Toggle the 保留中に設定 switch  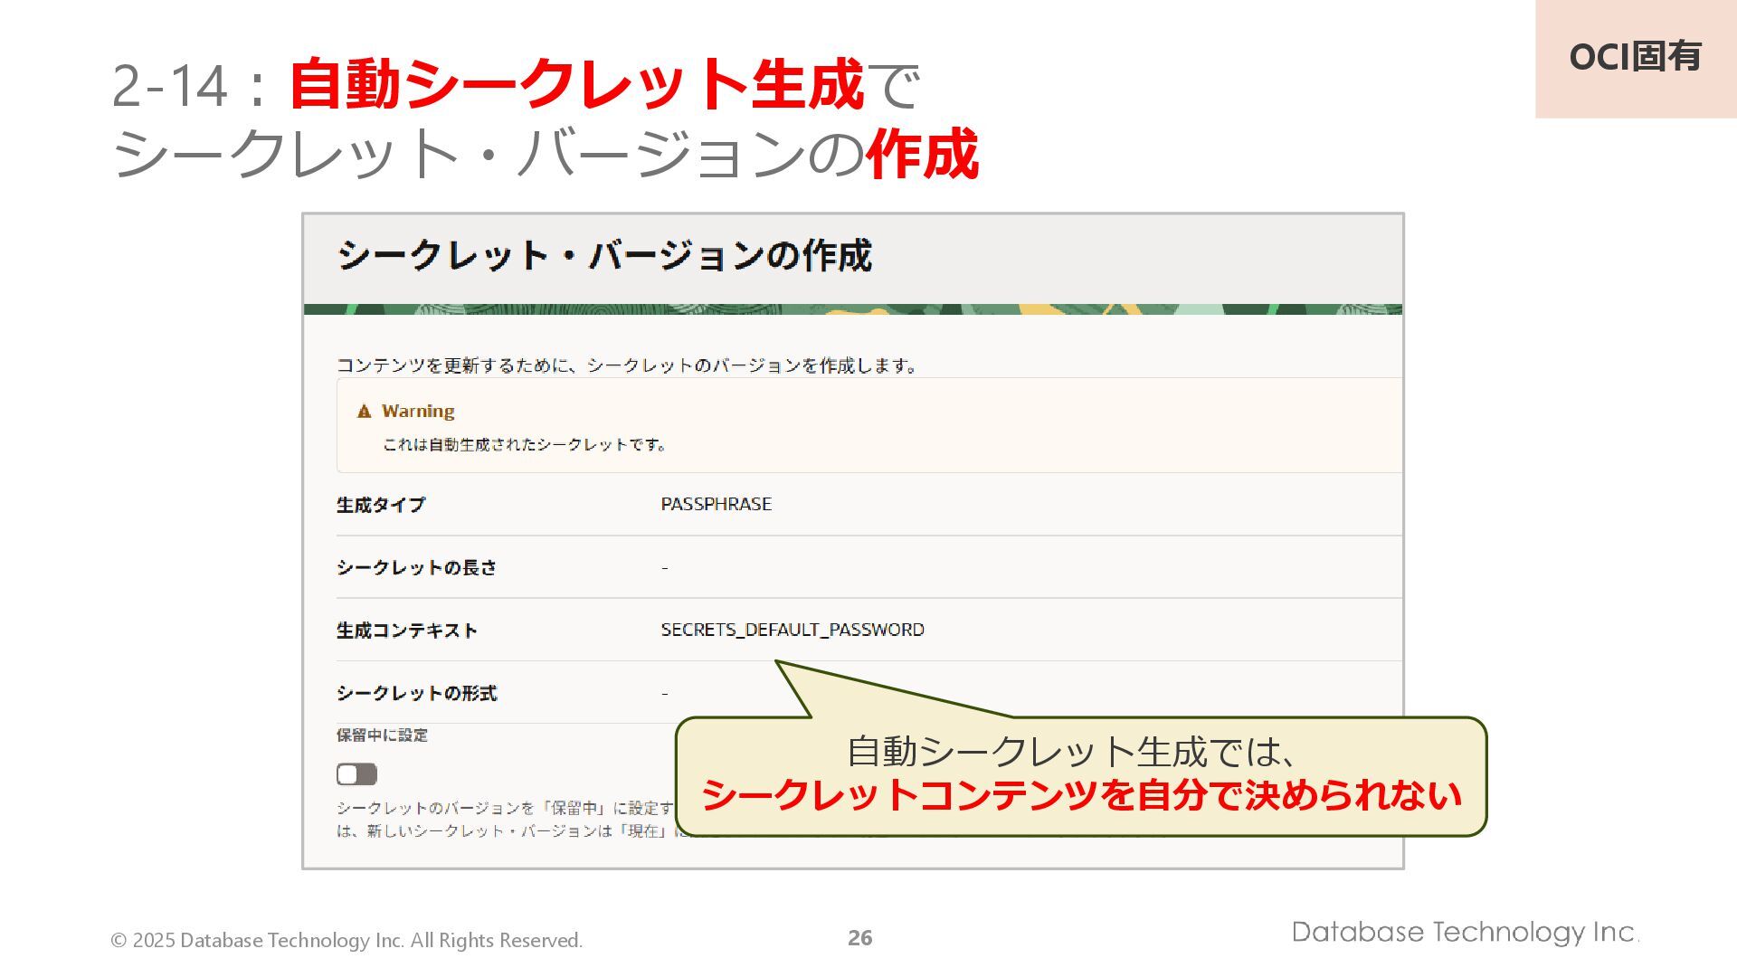[x=356, y=774]
